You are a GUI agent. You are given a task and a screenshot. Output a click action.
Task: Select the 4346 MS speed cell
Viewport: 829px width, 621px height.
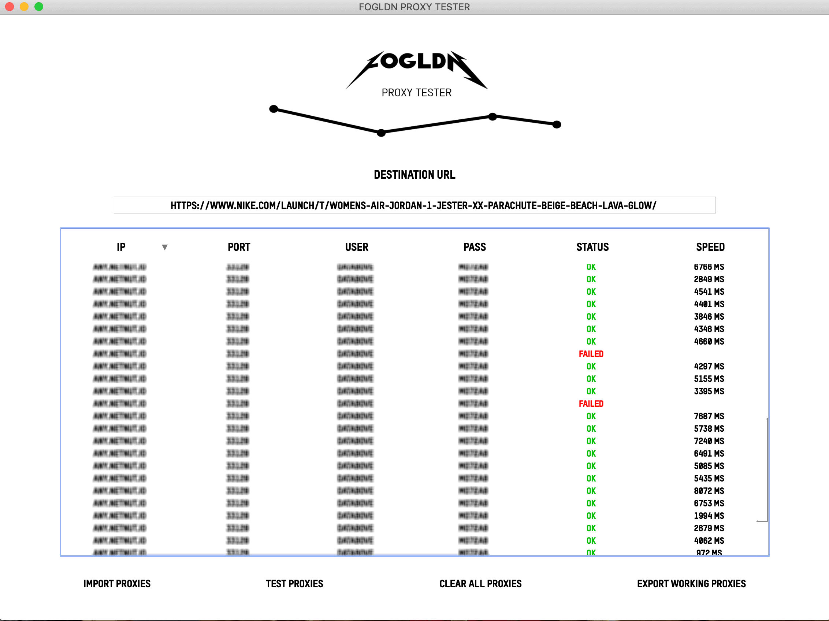point(709,329)
